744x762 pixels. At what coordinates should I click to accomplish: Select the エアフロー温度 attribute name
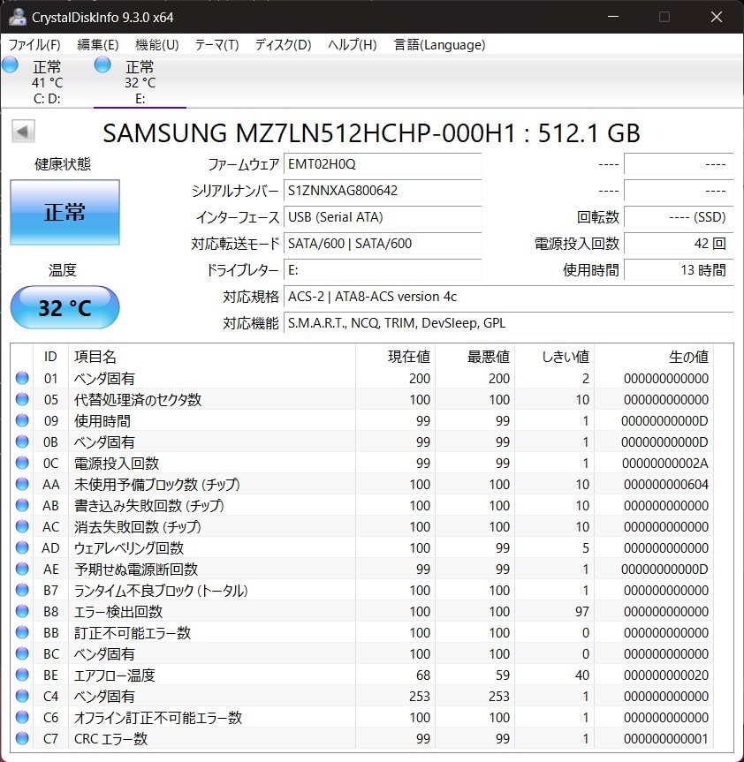(x=115, y=675)
